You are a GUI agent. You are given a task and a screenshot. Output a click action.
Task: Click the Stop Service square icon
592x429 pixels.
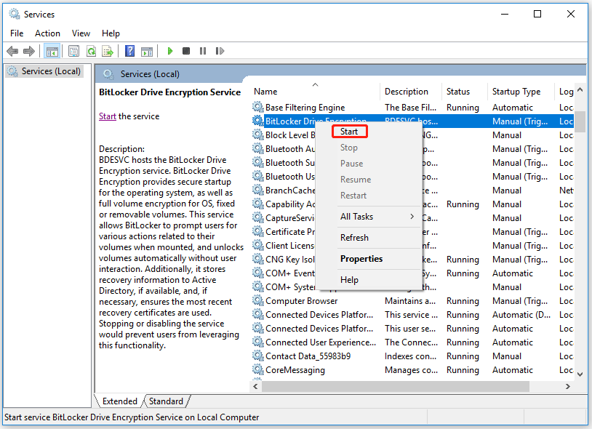186,51
